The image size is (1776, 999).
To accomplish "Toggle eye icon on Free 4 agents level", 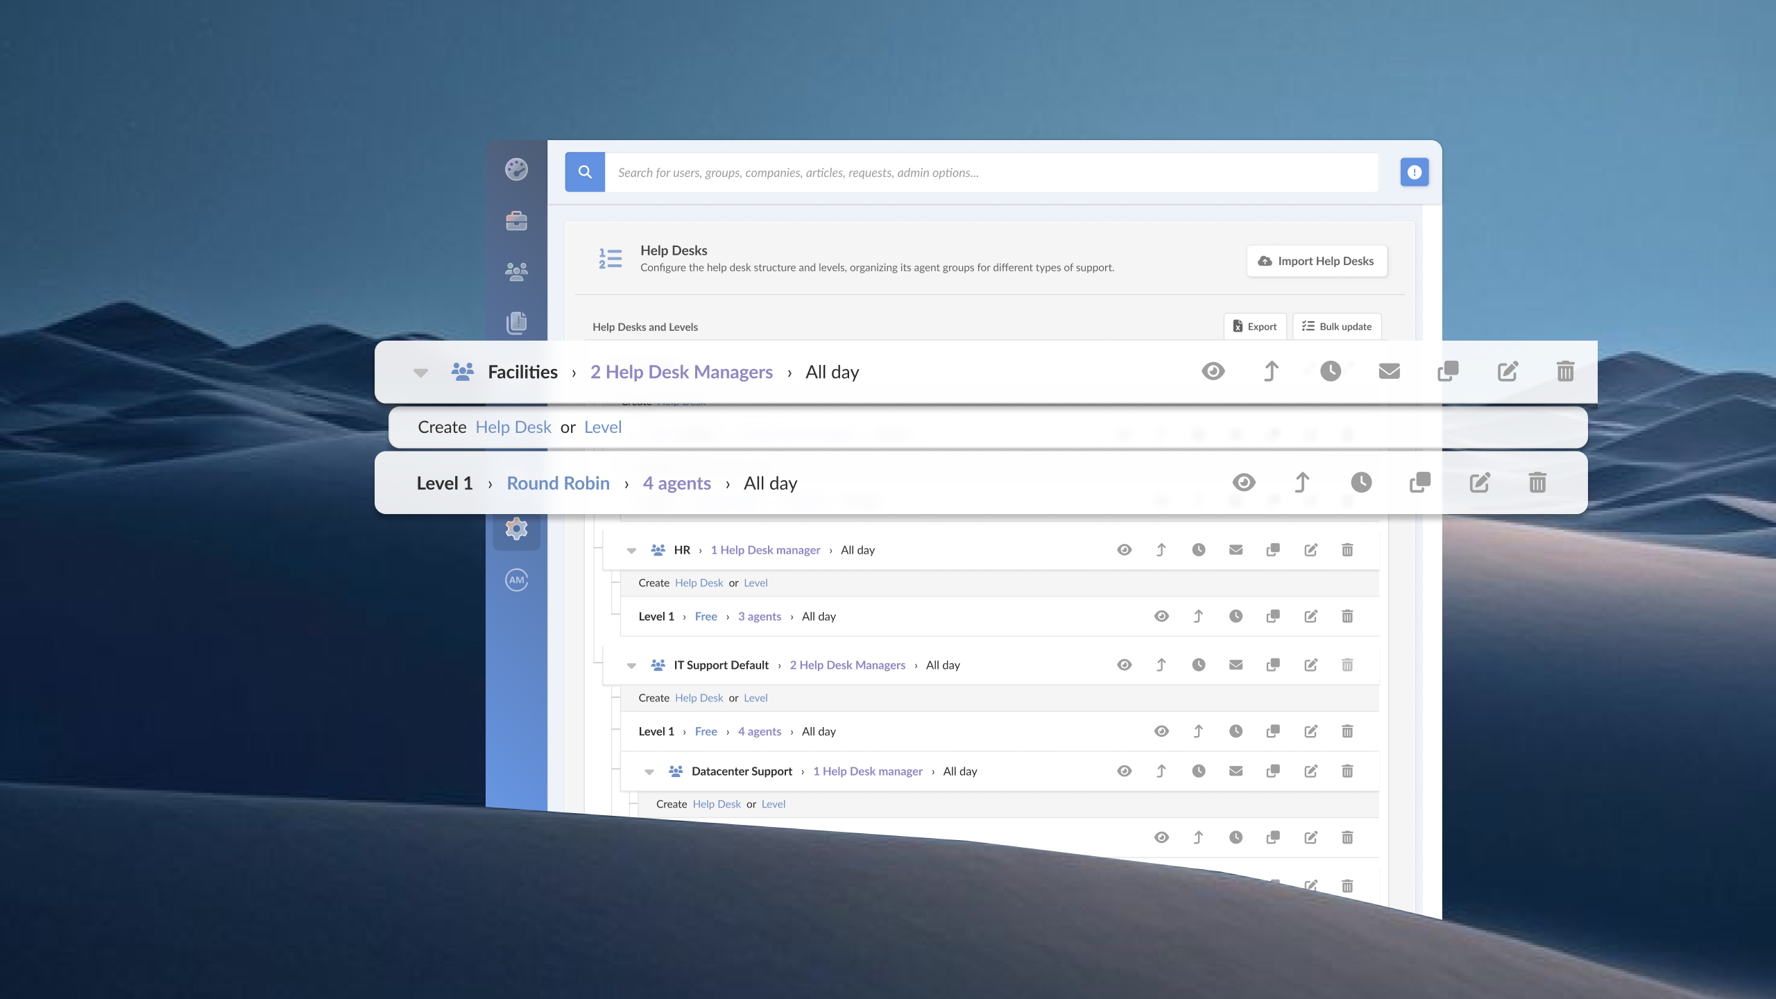I will 1161,731.
